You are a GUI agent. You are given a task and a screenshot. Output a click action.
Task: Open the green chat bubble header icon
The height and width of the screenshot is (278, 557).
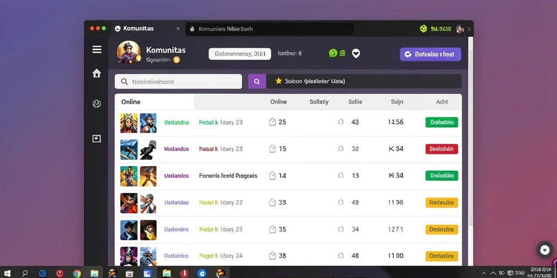tap(333, 53)
